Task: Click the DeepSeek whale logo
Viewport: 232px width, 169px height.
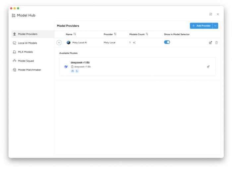Action: 66,67
